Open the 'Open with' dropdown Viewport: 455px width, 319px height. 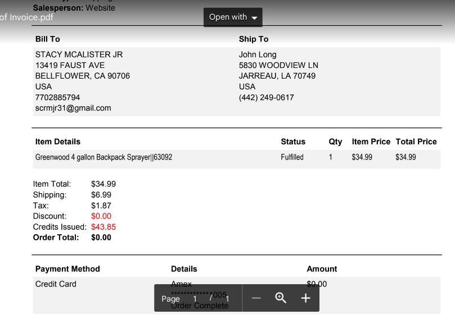click(x=233, y=17)
